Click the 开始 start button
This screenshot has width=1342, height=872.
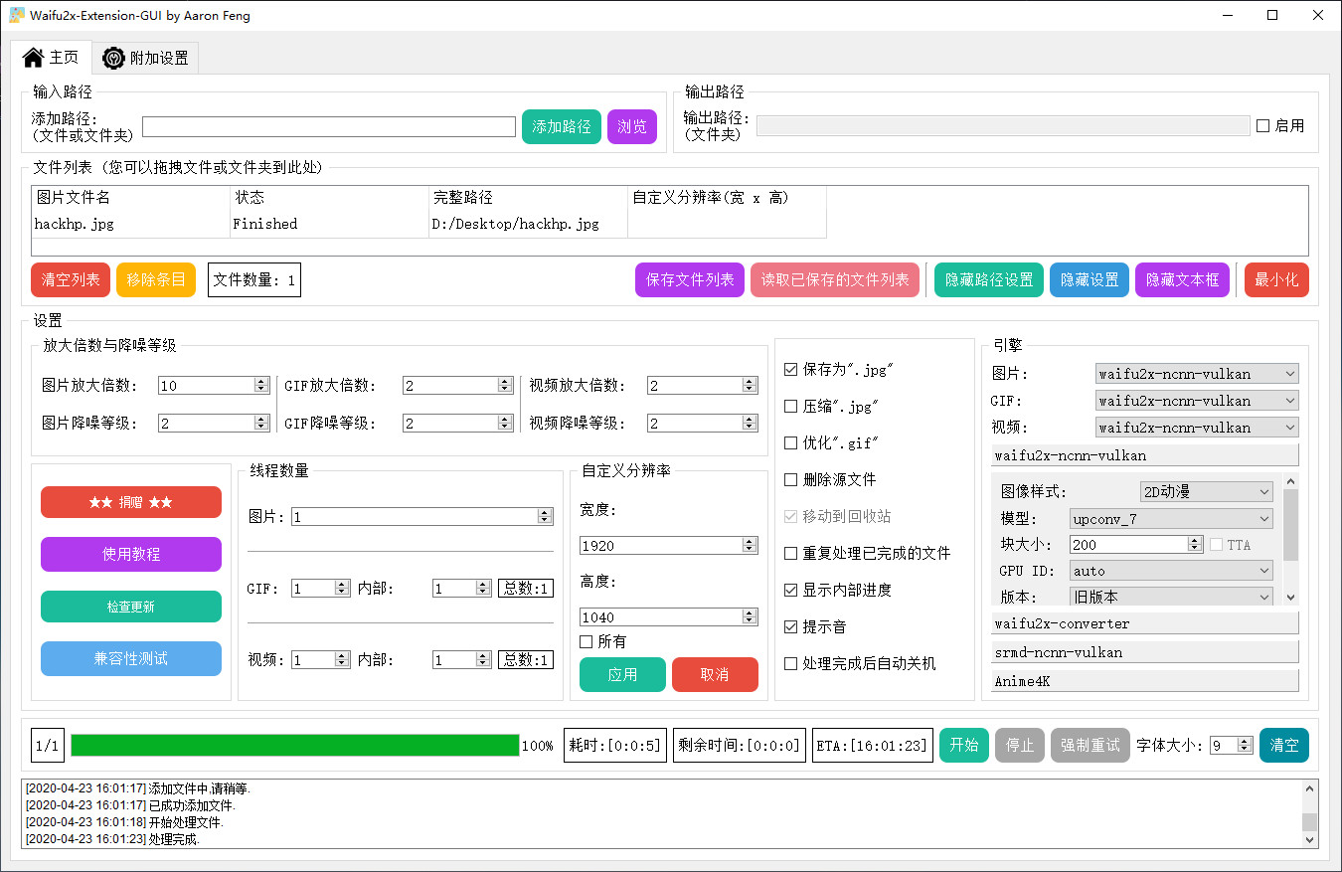pyautogui.click(x=964, y=745)
